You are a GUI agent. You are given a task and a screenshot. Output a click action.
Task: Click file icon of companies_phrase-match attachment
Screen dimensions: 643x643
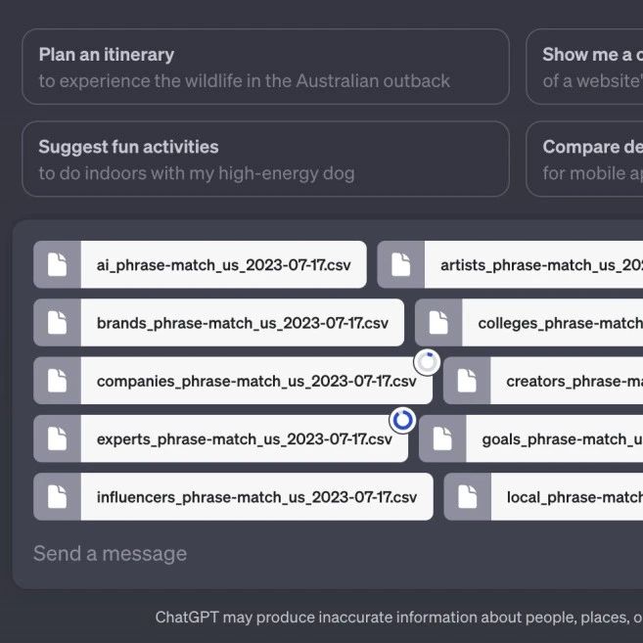click(x=57, y=381)
